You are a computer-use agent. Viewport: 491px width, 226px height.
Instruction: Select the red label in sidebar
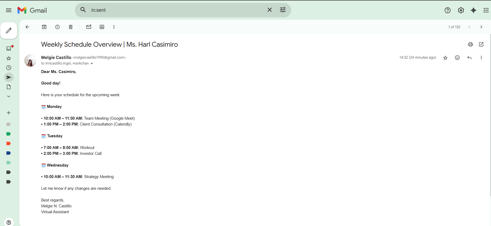point(9,143)
